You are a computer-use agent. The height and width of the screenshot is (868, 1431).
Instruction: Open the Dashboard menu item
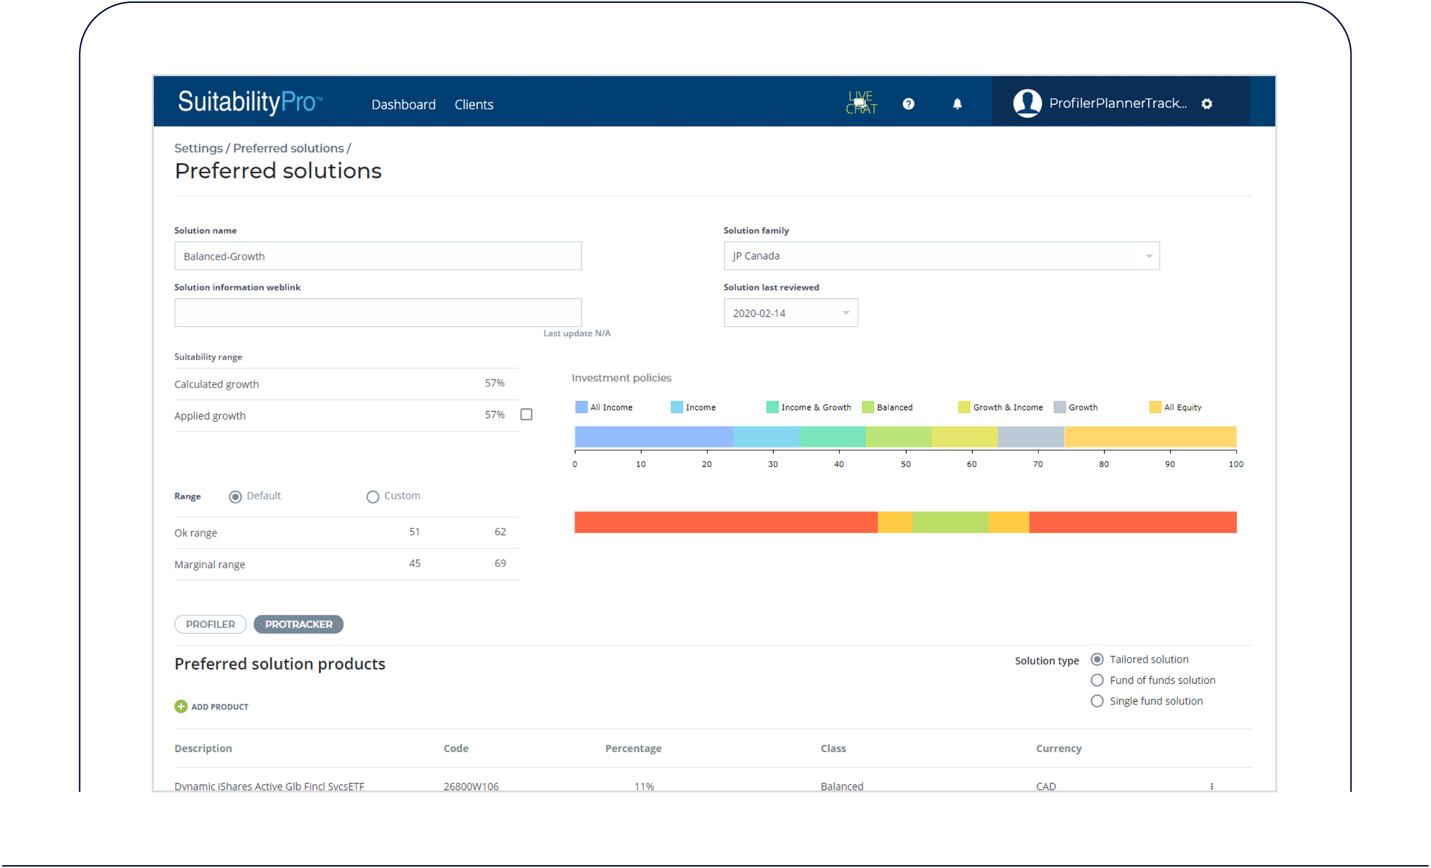click(403, 105)
